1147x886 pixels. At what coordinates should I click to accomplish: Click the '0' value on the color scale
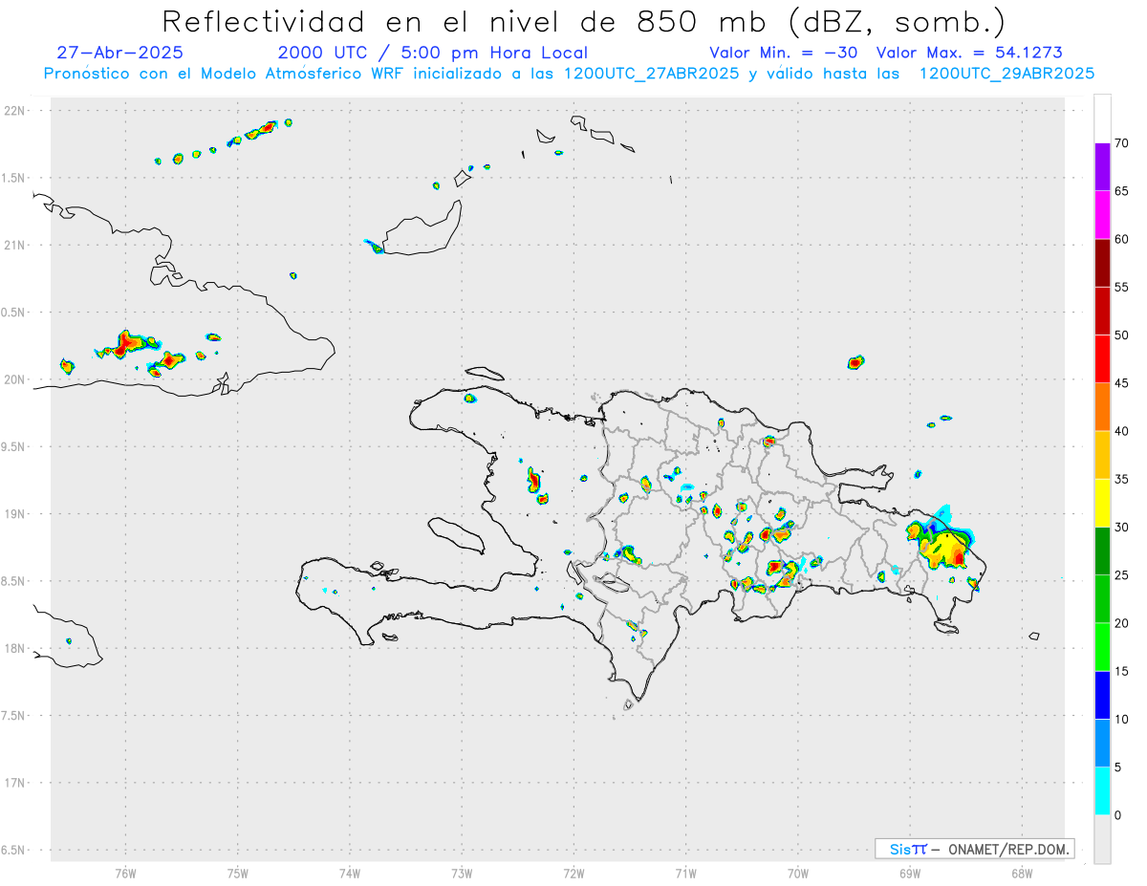pos(1117,815)
